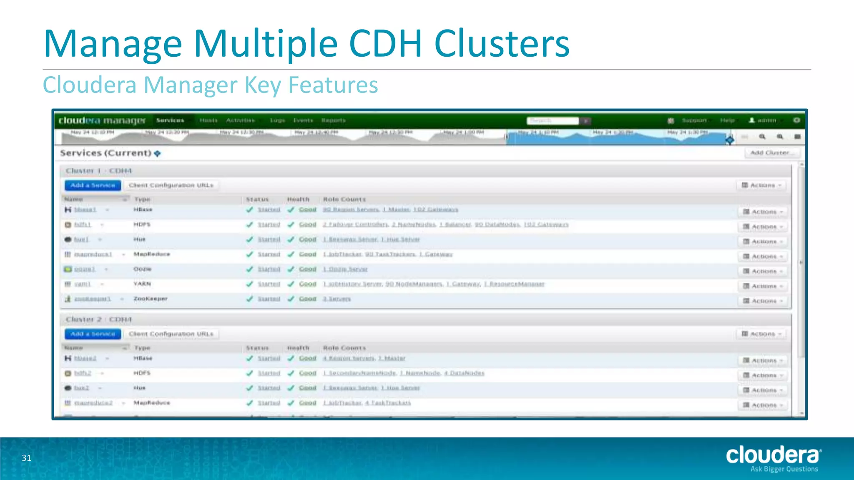Click the vertical scrollbar of services list
Viewport: 854px width, 480px height.
pyautogui.click(x=801, y=262)
